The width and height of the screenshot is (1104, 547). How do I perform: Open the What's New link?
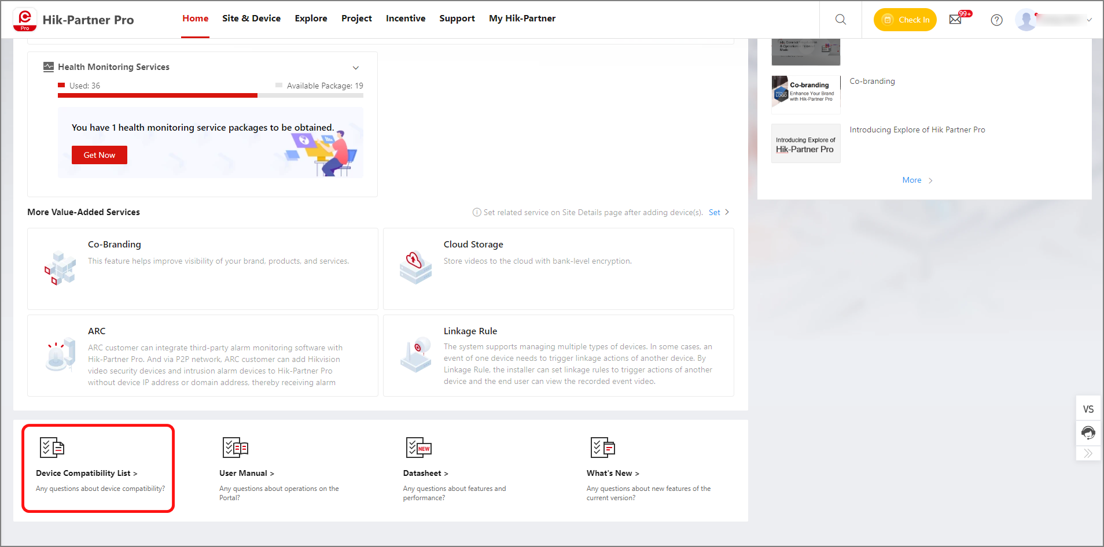(x=613, y=473)
